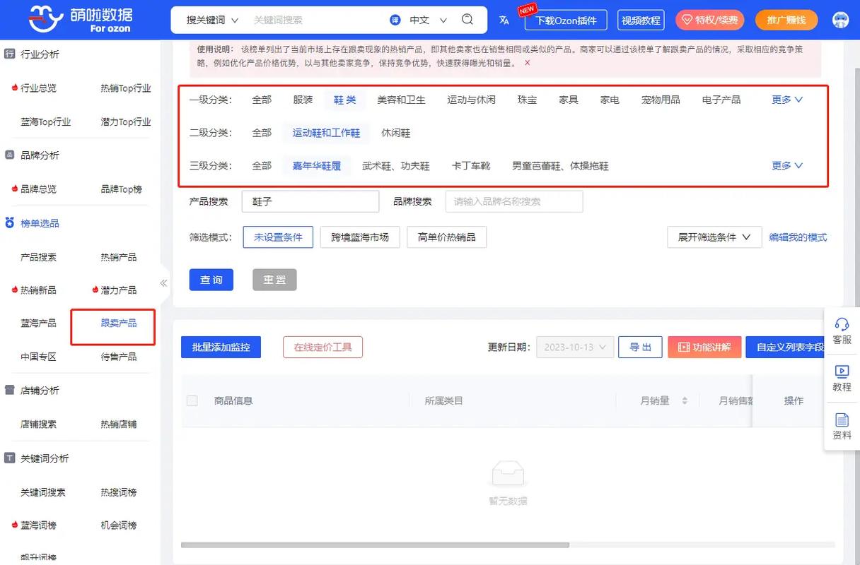
Task: Collapse the sidebar with double-chevron
Action: [x=163, y=282]
